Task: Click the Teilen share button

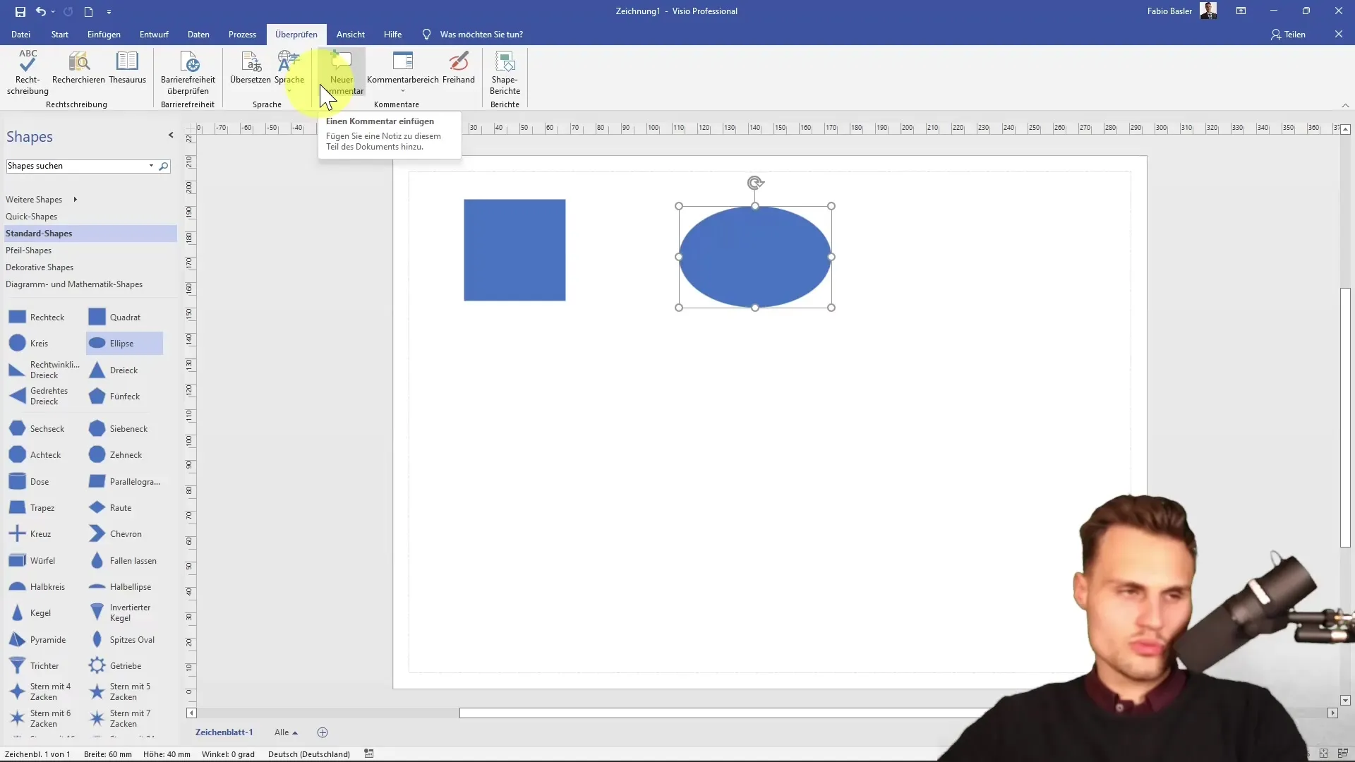Action: pos(1288,34)
